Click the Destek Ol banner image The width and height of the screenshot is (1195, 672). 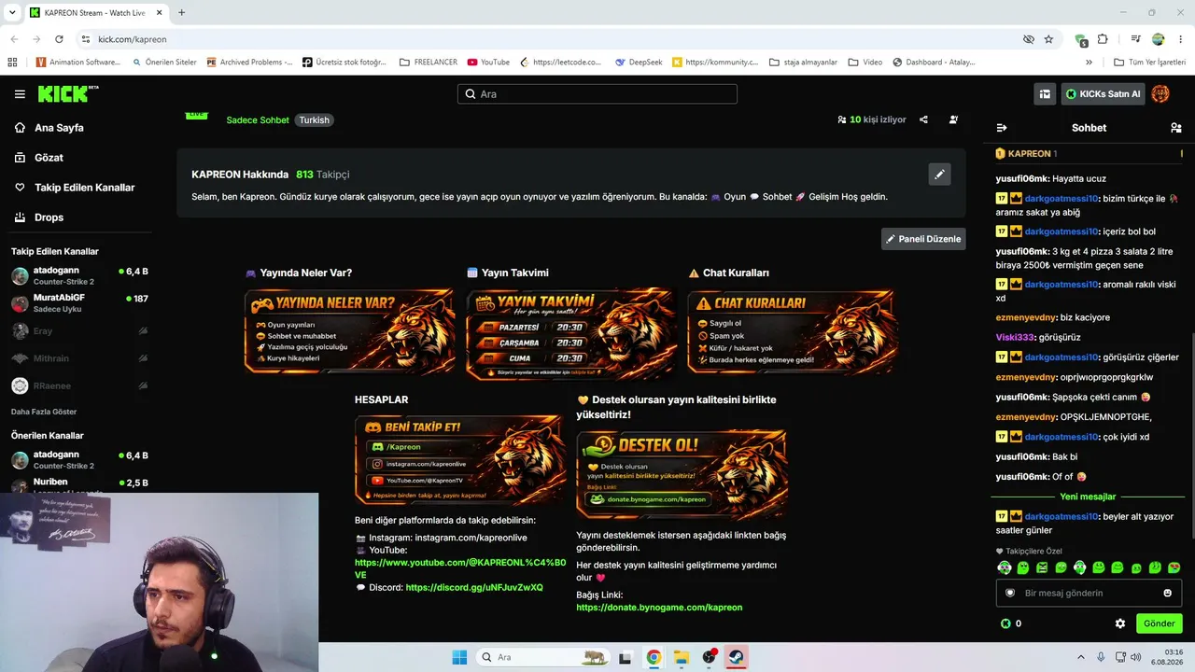click(x=682, y=473)
